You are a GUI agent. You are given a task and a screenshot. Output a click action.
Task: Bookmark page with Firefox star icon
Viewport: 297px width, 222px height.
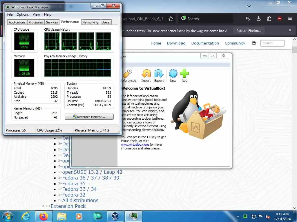(x=171, y=18)
